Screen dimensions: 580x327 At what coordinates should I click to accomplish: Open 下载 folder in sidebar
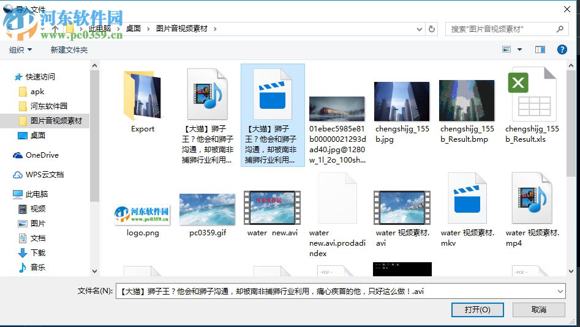[x=37, y=253]
